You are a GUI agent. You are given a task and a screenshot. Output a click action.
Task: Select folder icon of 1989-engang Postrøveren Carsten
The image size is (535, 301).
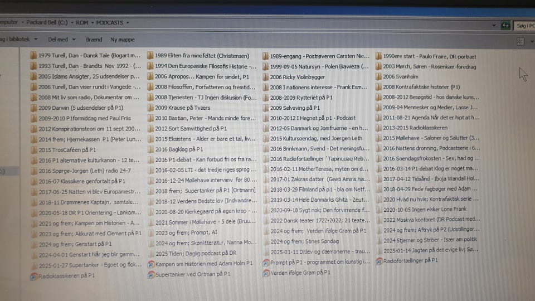(x=265, y=56)
